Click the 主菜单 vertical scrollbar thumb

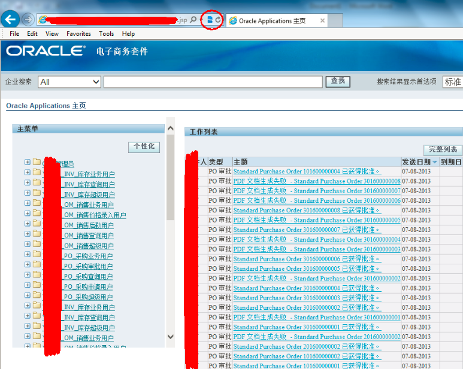tap(170, 178)
